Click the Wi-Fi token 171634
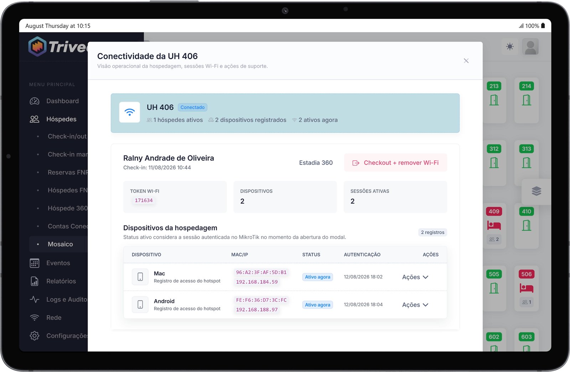This screenshot has height=372, width=570. (144, 201)
